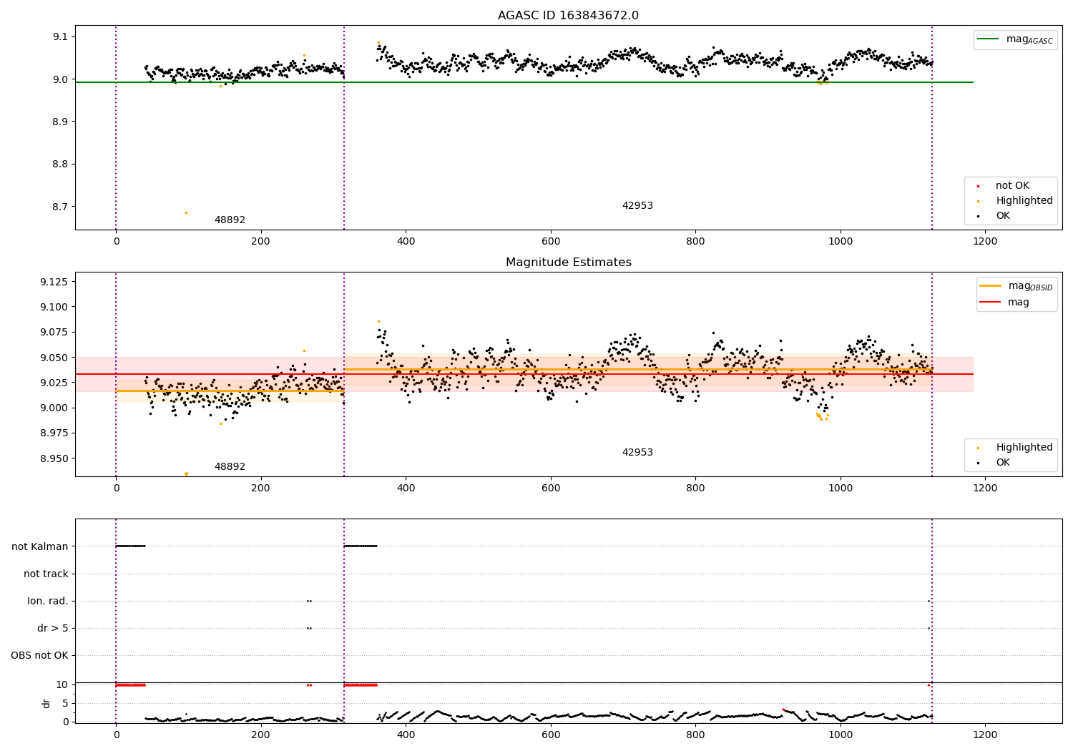Viewport: 1073px width, 751px height.
Task: Click the 48892 label in Magnitude Estimates plot
Action: [x=230, y=467]
